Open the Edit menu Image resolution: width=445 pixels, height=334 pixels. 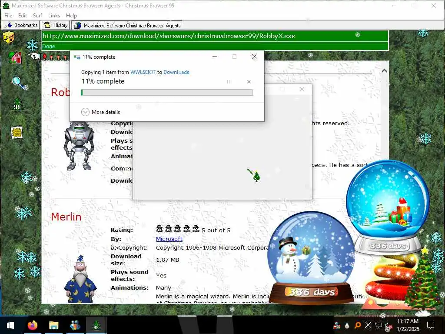tap(23, 16)
